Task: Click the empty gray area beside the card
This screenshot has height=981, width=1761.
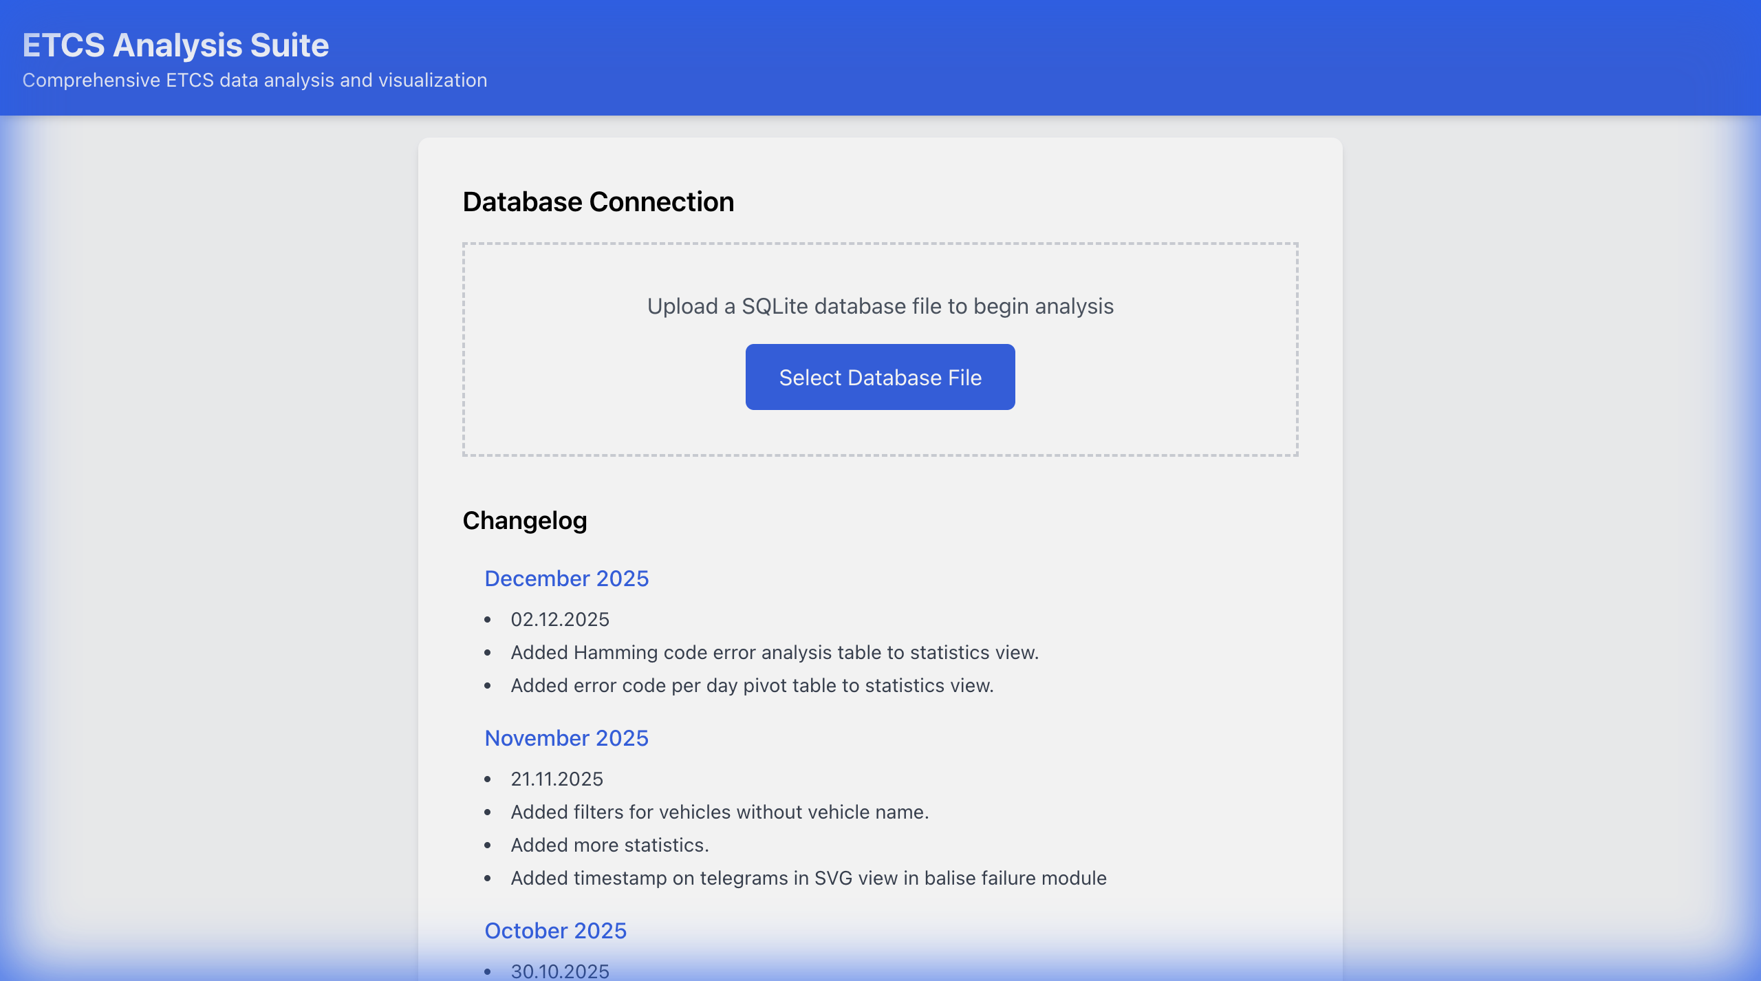Action: pos(206,482)
